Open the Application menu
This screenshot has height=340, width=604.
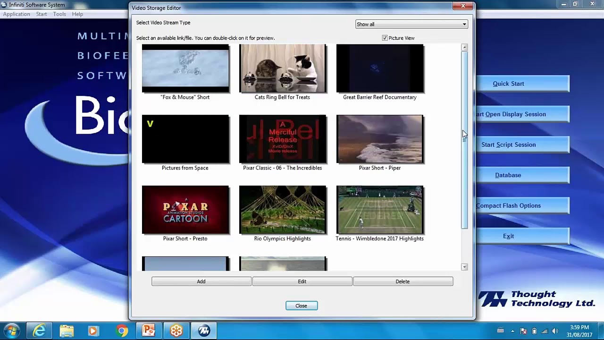pyautogui.click(x=17, y=14)
